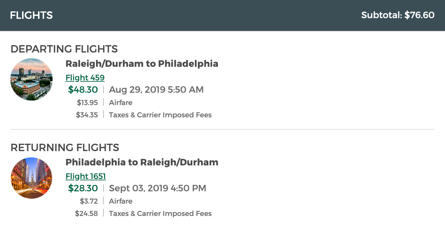Click the FLIGHTS header title
445x227 pixels.
31,15
